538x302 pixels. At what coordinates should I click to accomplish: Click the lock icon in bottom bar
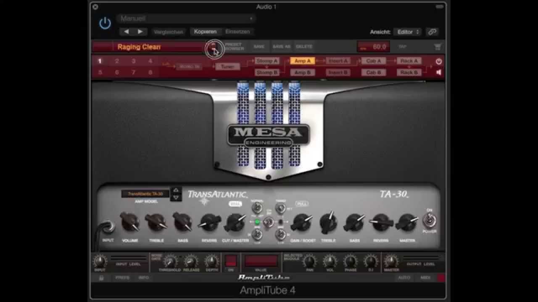(101, 278)
